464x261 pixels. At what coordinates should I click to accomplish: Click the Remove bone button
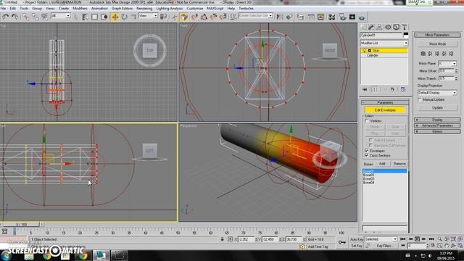(399, 164)
